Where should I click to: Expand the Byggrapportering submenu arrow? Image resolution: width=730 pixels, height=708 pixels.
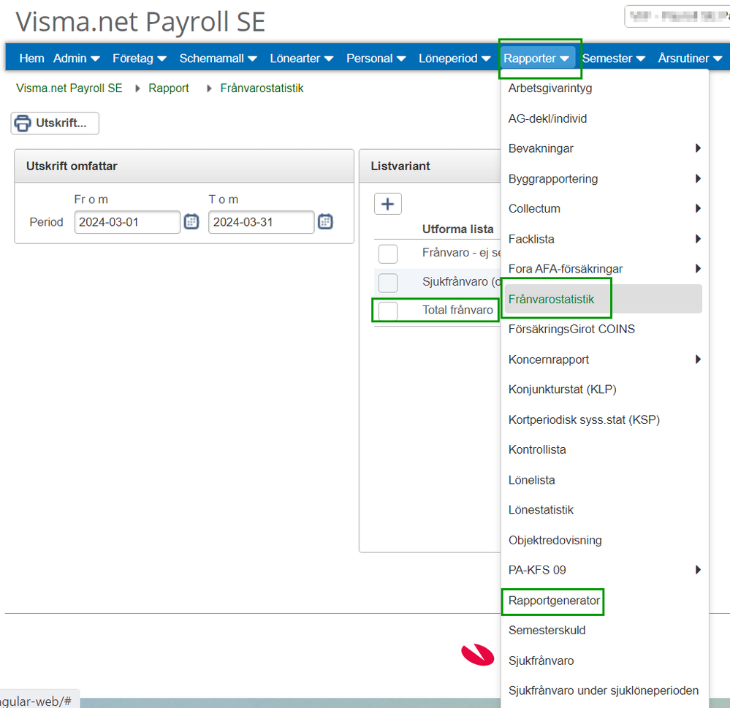tap(697, 179)
